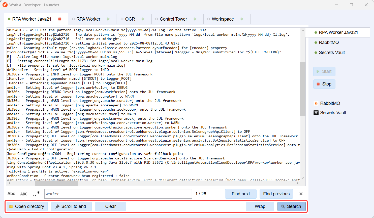Clear the log output
This screenshot has height=218, width=374.
[x=110, y=206]
